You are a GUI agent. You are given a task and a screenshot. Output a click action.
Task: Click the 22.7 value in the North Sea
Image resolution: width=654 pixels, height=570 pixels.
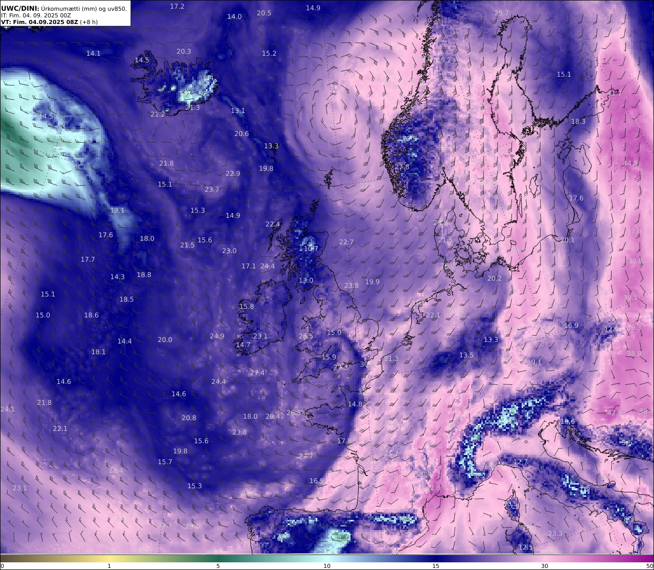point(346,242)
